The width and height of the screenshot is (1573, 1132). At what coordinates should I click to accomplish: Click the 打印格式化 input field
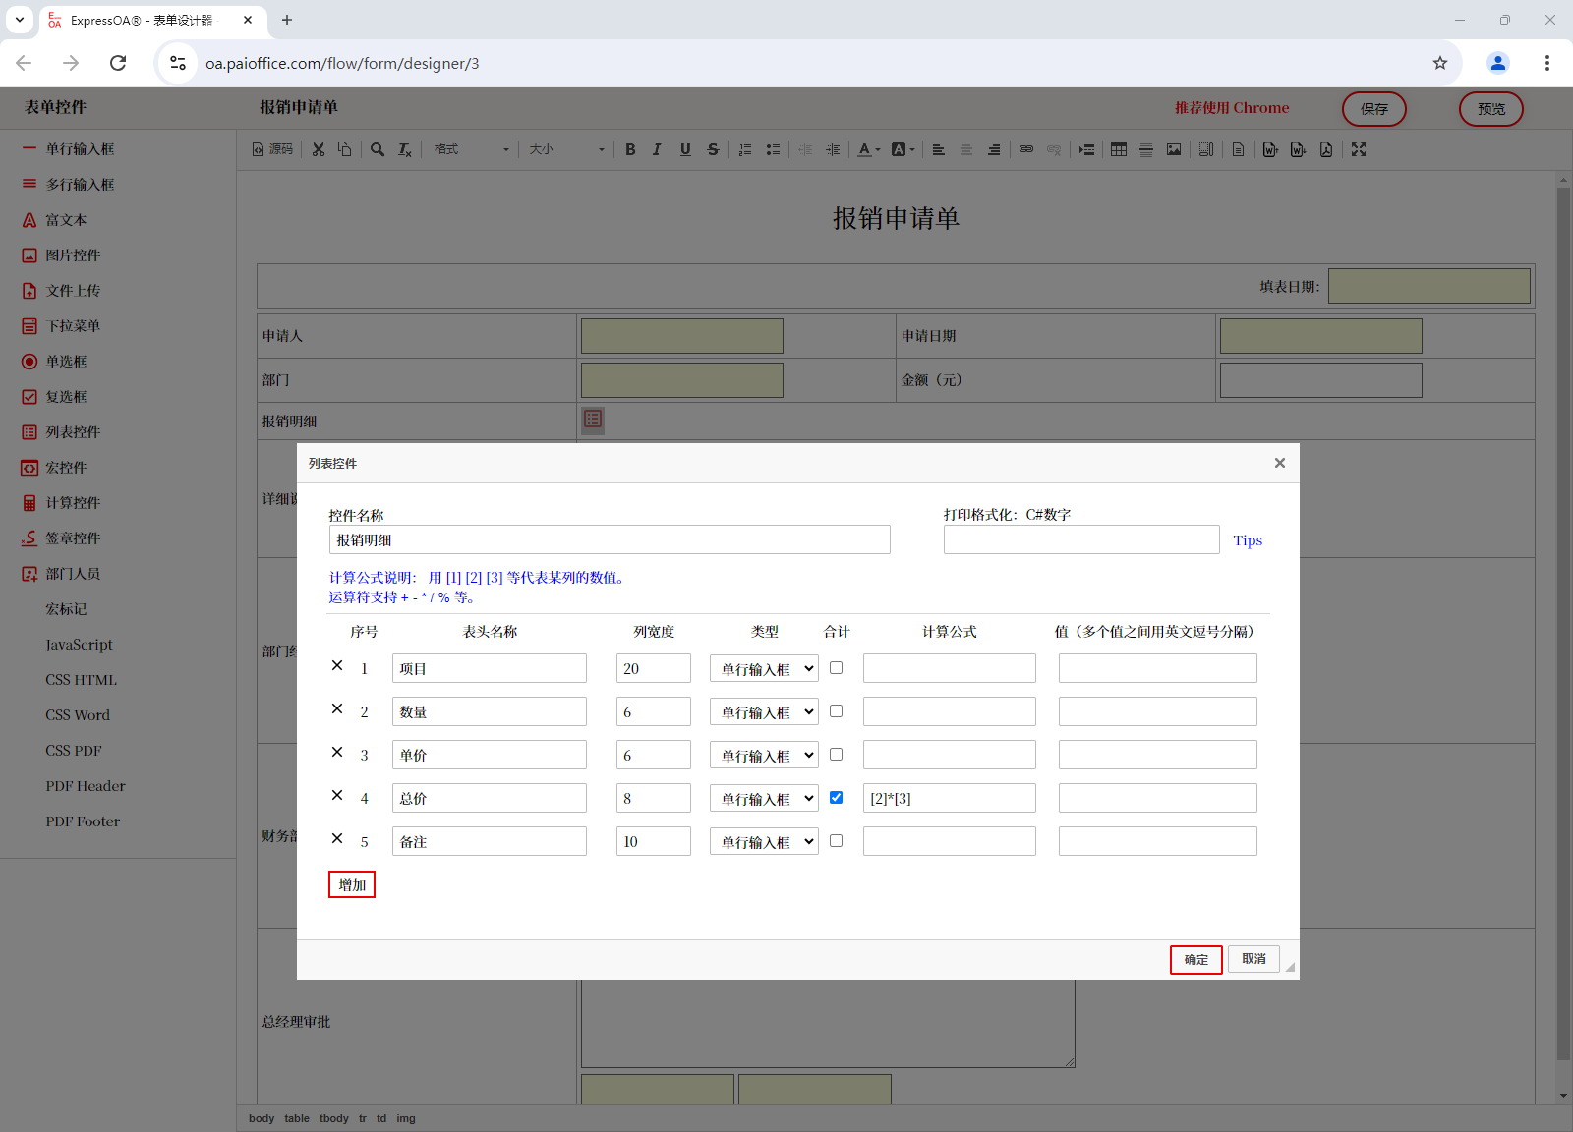[1081, 539]
